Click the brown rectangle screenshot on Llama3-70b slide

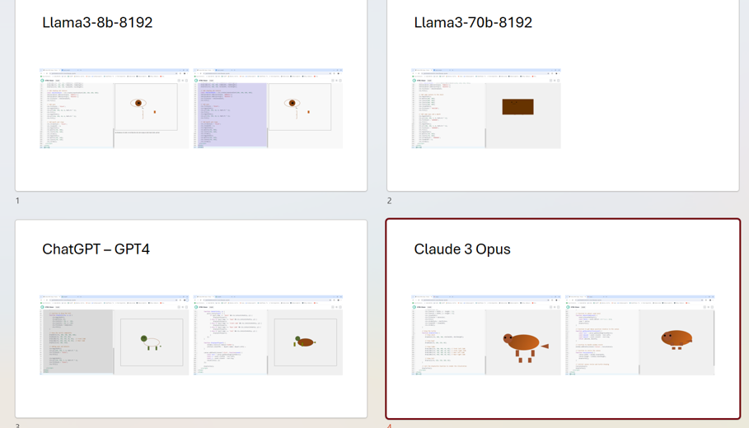(x=486, y=109)
